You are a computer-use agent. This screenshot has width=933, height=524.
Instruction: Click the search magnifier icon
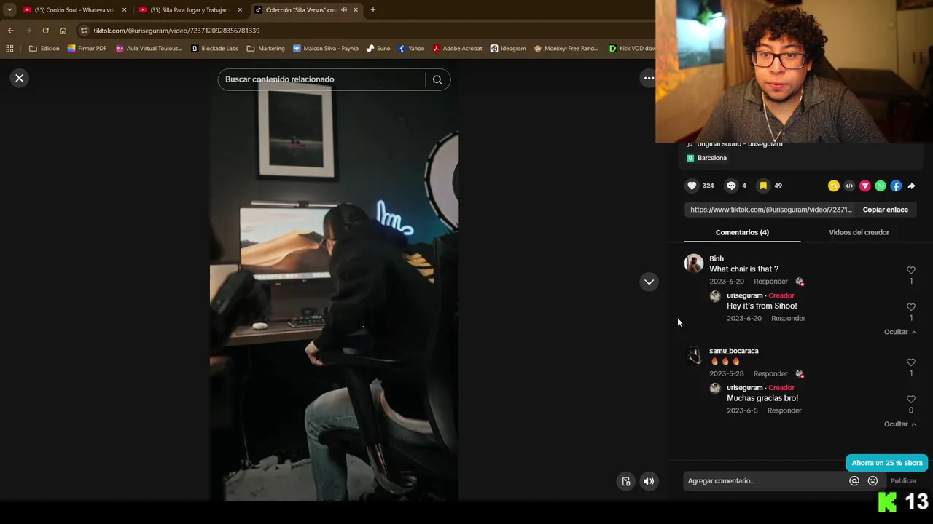(437, 79)
